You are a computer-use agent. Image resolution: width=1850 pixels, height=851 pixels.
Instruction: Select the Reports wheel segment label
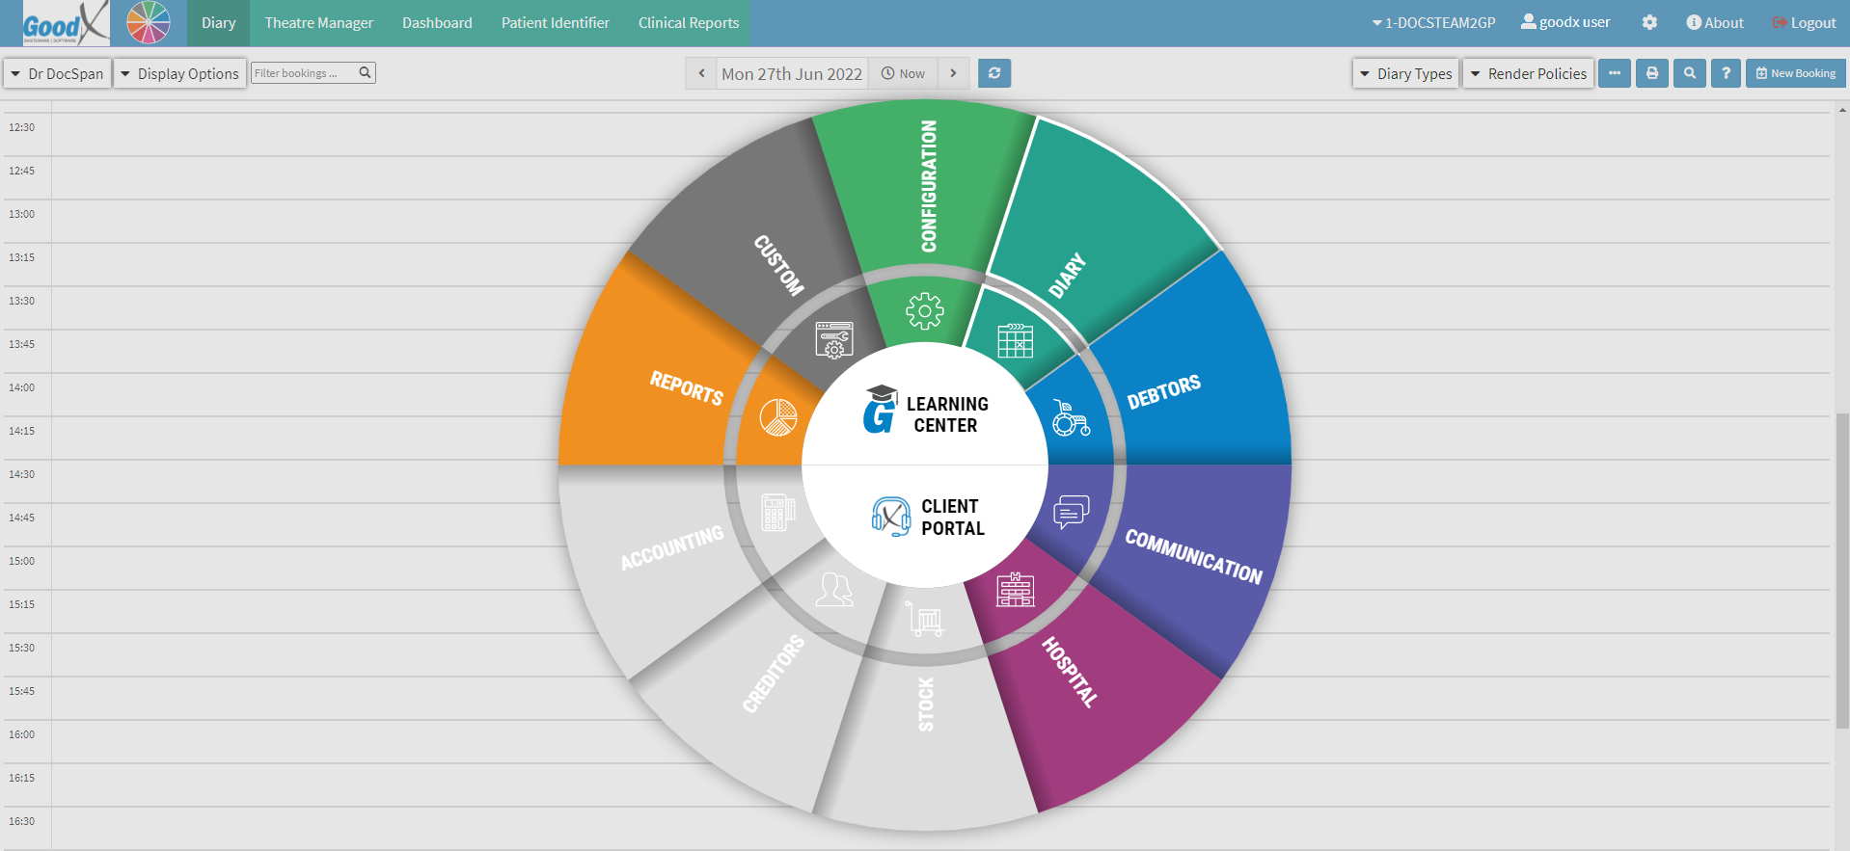[x=686, y=387]
